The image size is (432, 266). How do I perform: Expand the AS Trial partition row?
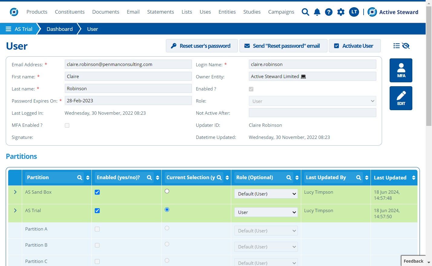pyautogui.click(x=15, y=211)
